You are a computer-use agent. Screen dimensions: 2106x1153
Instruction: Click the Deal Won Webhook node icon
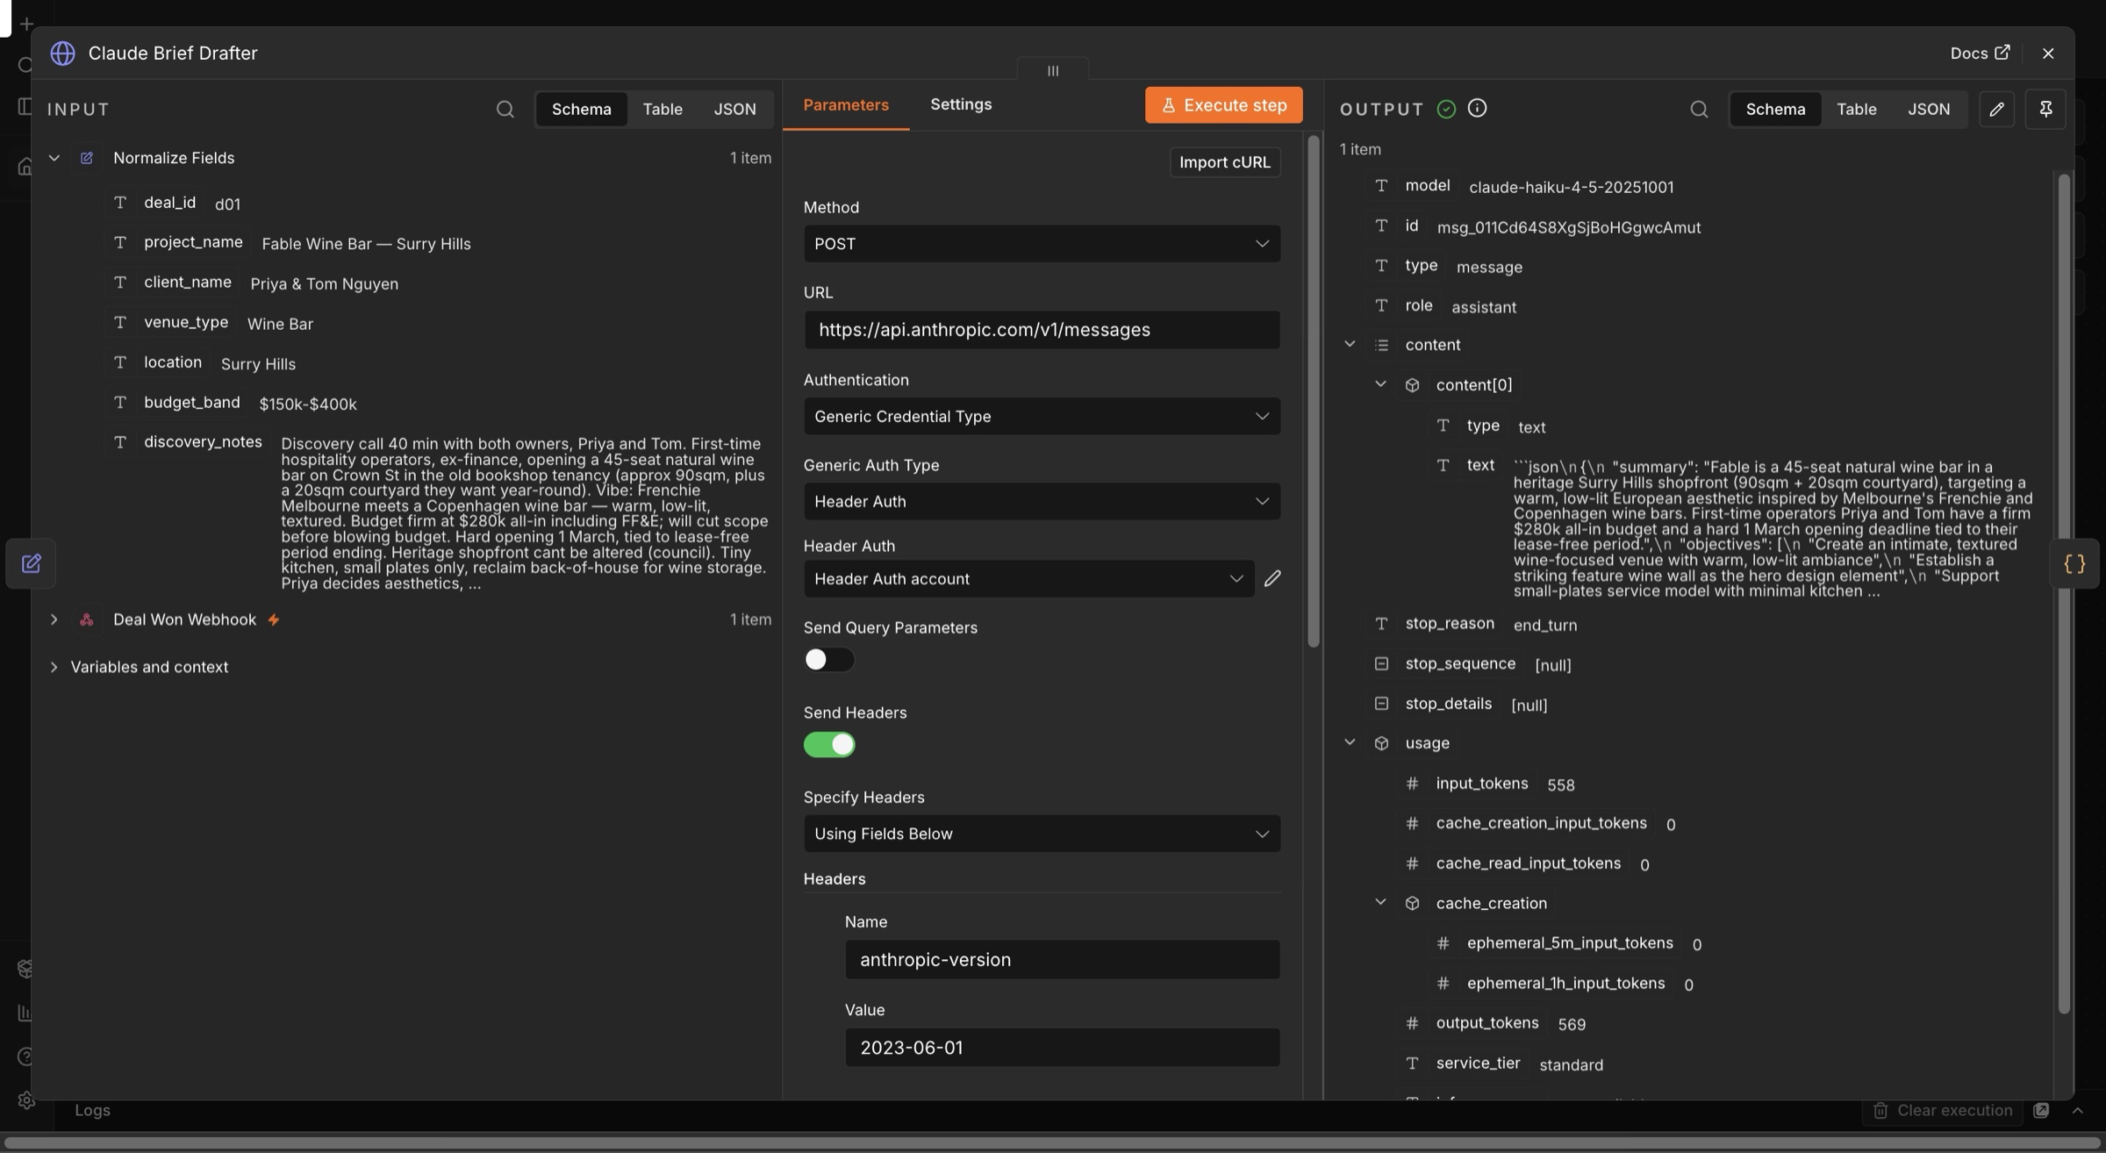[x=86, y=619]
